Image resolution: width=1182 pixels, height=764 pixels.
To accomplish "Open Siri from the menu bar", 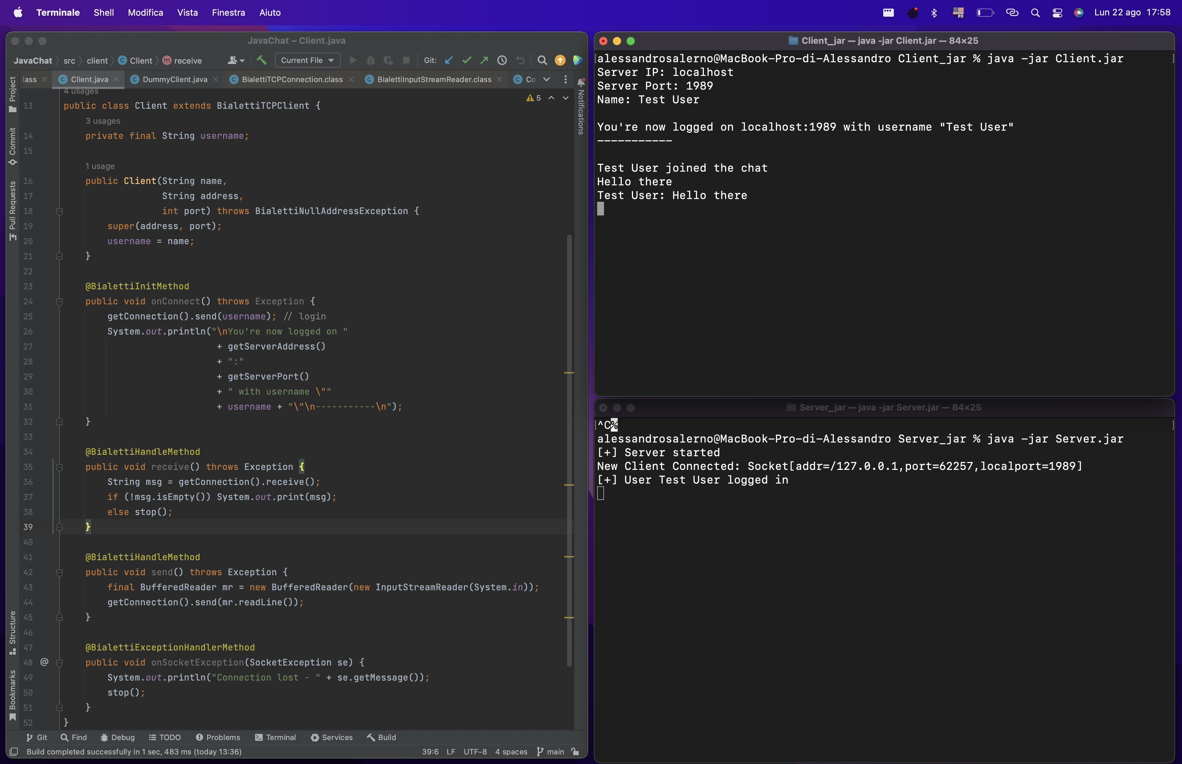I will (x=1079, y=13).
